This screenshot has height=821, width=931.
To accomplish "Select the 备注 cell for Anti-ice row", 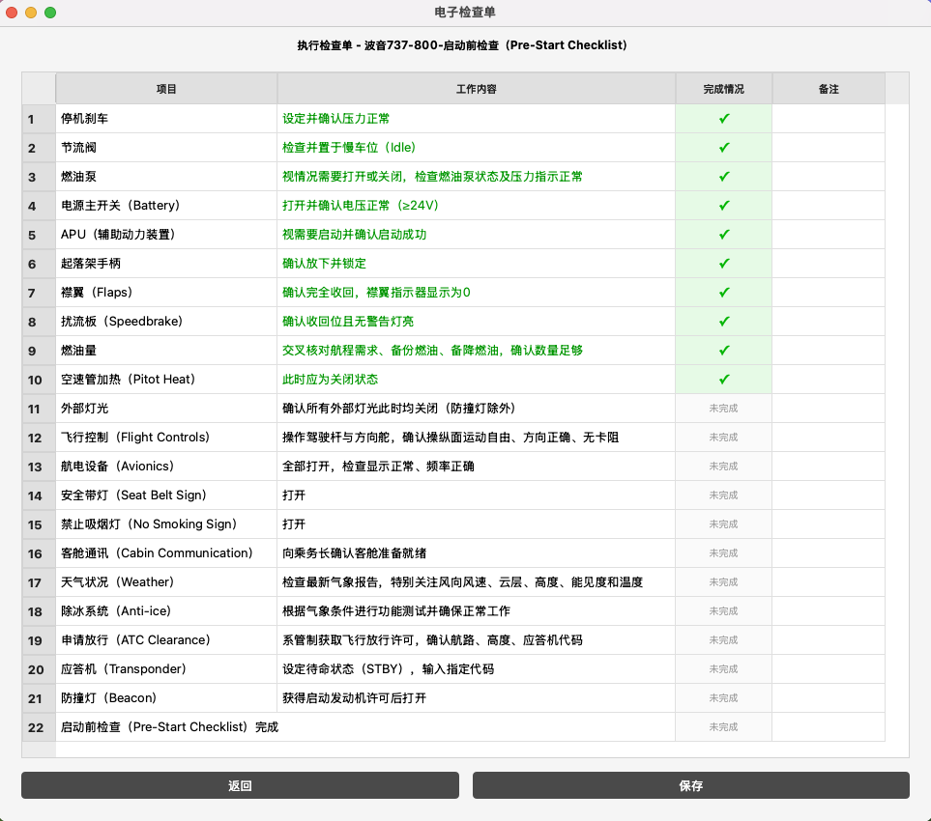I will [x=829, y=611].
